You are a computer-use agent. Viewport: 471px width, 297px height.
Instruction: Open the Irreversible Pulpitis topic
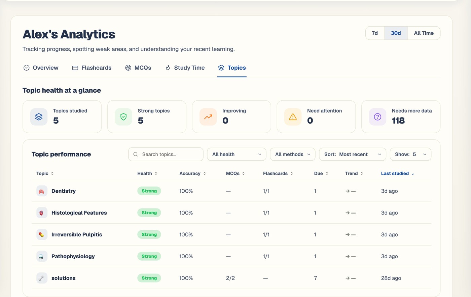tap(77, 235)
